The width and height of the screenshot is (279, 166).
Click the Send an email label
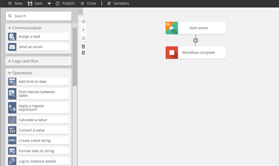point(31,47)
